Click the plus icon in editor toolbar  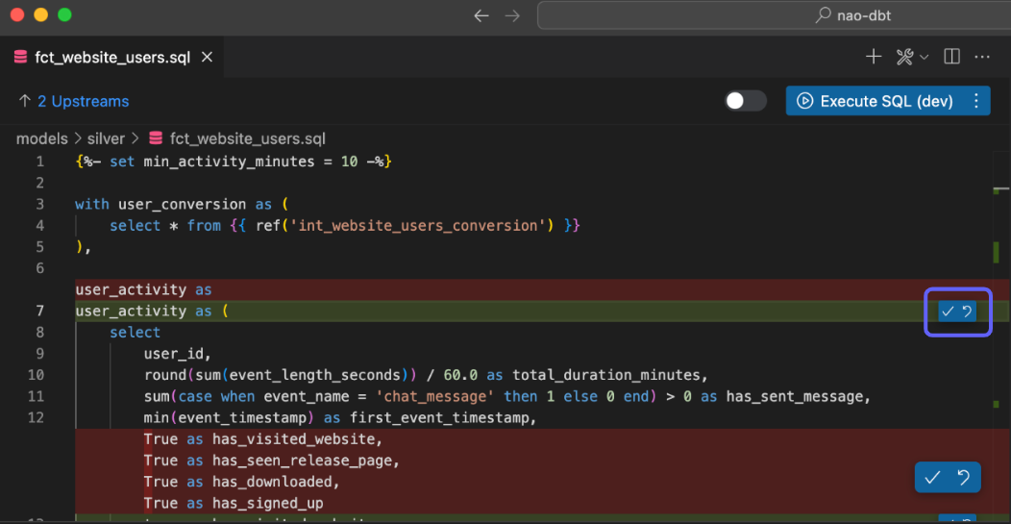coord(874,57)
